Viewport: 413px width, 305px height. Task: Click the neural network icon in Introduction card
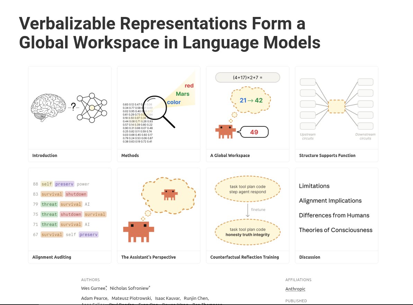[x=92, y=108]
